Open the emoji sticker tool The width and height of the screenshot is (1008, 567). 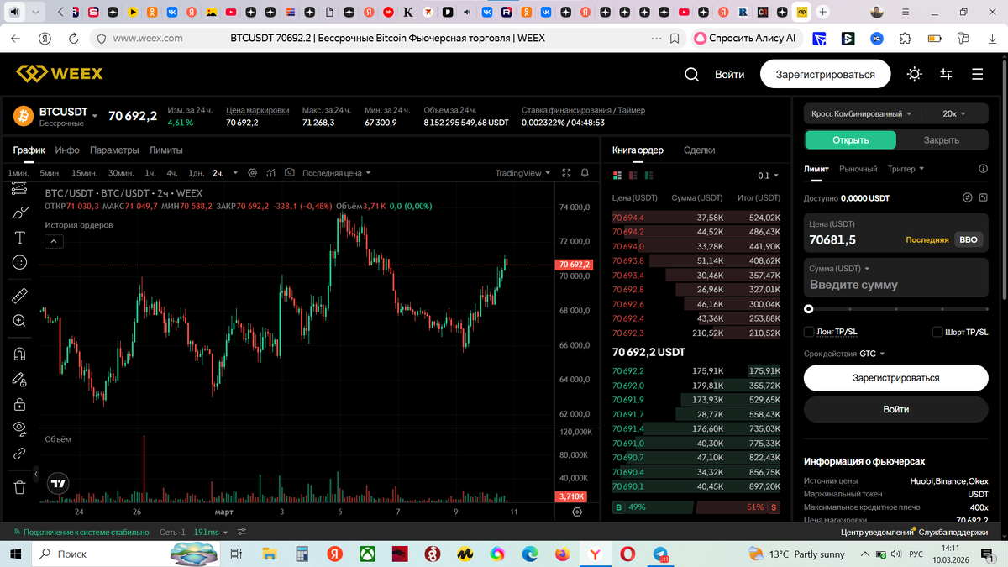[x=20, y=262]
